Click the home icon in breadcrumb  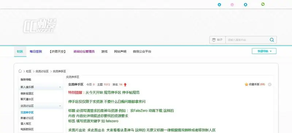tap(20, 71)
